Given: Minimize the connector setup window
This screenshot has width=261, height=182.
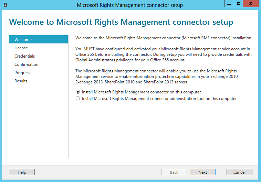Looking at the screenshot, I should tap(229, 4).
